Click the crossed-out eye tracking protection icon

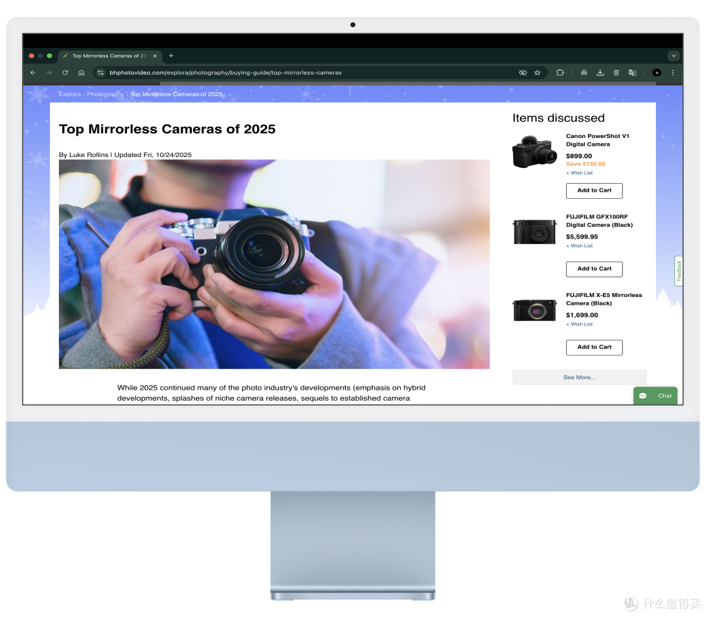tap(522, 73)
